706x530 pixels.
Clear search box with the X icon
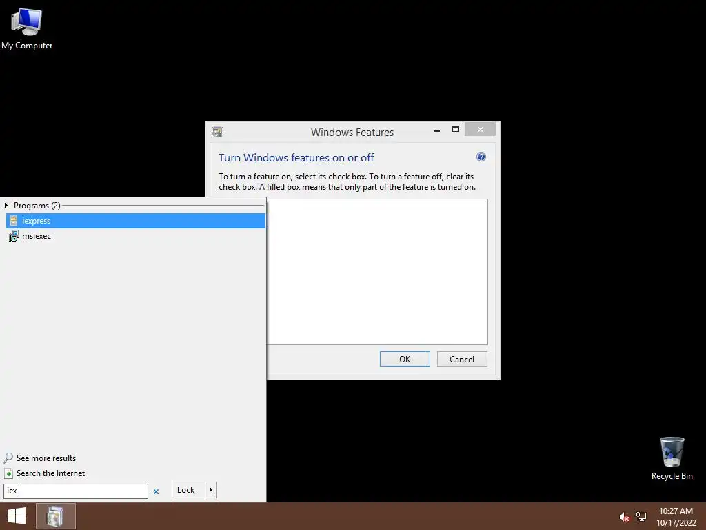(157, 491)
